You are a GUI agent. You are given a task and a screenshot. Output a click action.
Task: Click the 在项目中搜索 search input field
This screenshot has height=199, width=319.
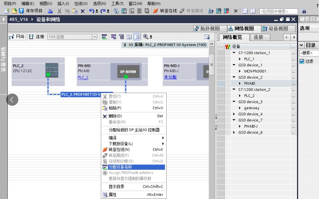click(279, 11)
